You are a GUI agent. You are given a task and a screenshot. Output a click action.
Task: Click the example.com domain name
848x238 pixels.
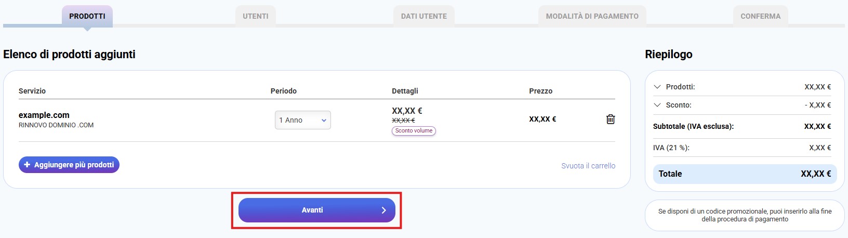44,115
